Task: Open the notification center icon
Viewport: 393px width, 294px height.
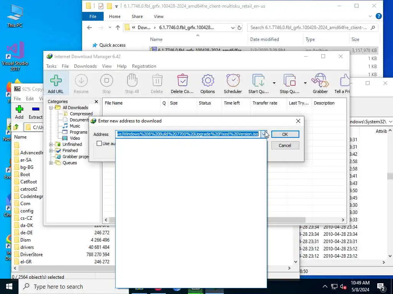Action: (381, 286)
